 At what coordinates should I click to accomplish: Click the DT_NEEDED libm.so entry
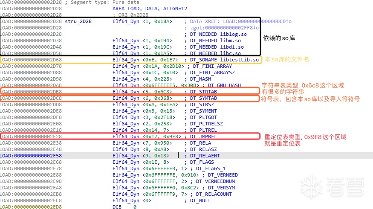[215, 41]
